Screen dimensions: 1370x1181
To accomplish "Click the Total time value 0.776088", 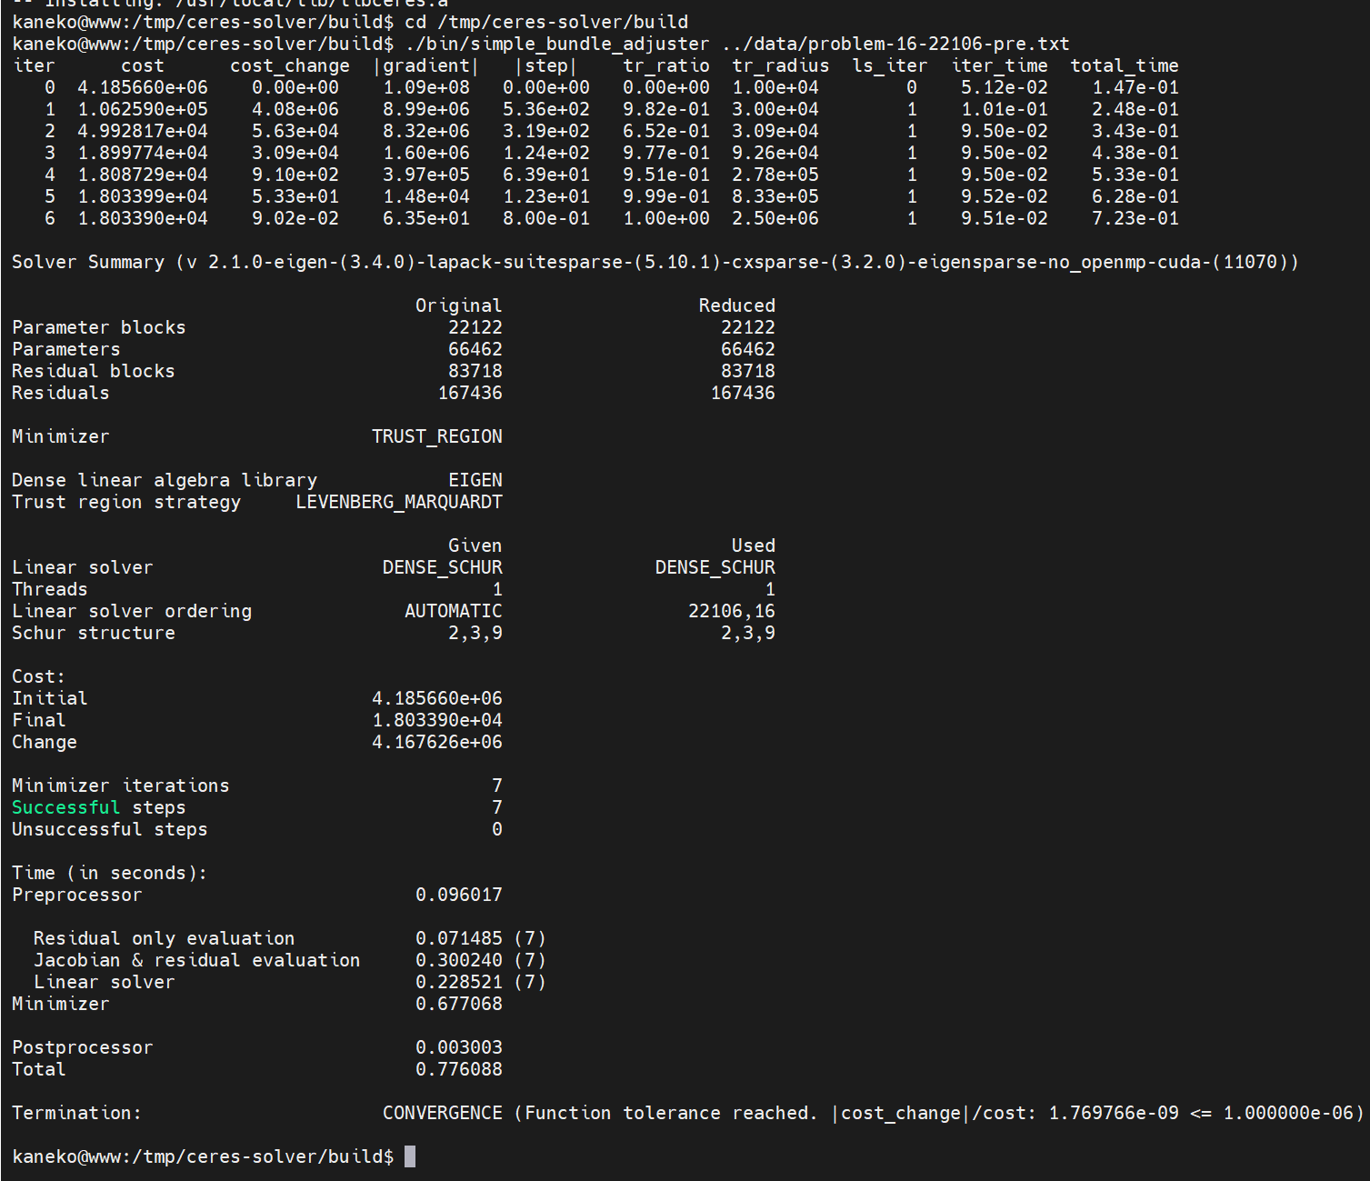I will [x=459, y=1069].
